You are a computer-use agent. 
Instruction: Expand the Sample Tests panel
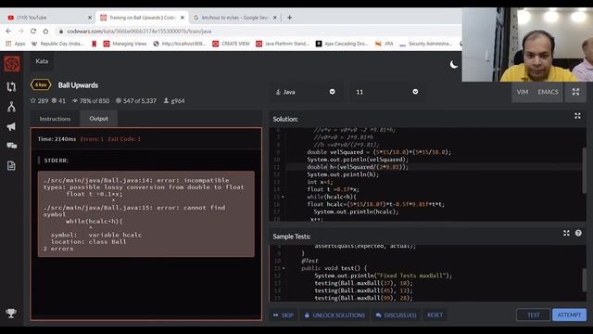pos(566,233)
